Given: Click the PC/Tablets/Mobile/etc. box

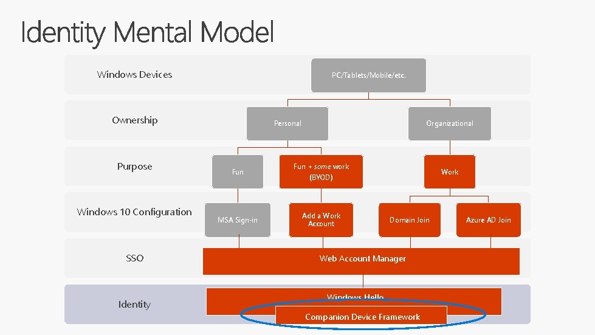Looking at the screenshot, I should click(368, 75).
